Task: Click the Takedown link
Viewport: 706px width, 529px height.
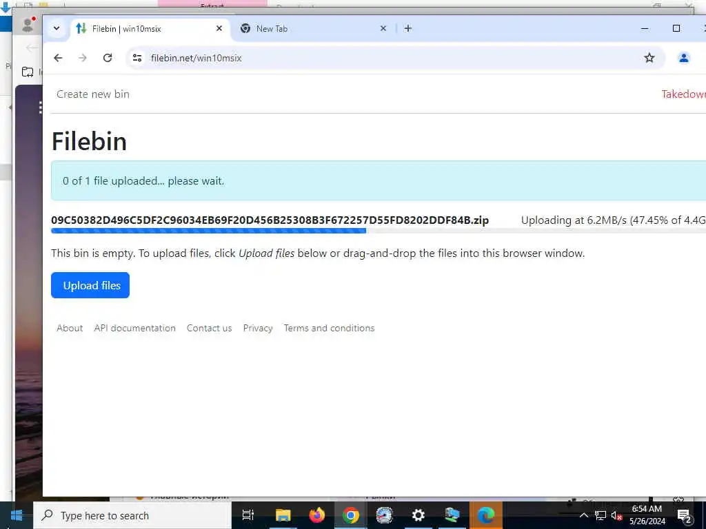Action: coord(683,94)
